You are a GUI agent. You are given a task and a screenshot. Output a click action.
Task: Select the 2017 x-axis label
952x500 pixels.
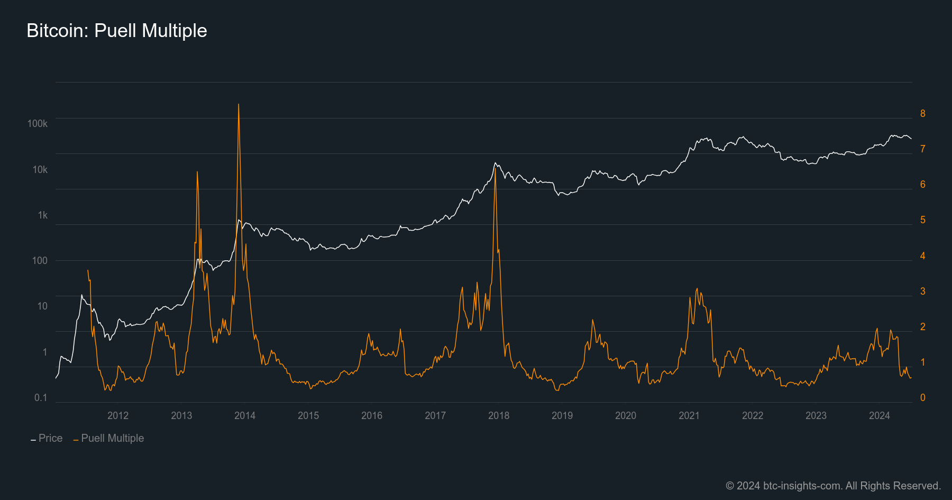(x=435, y=415)
